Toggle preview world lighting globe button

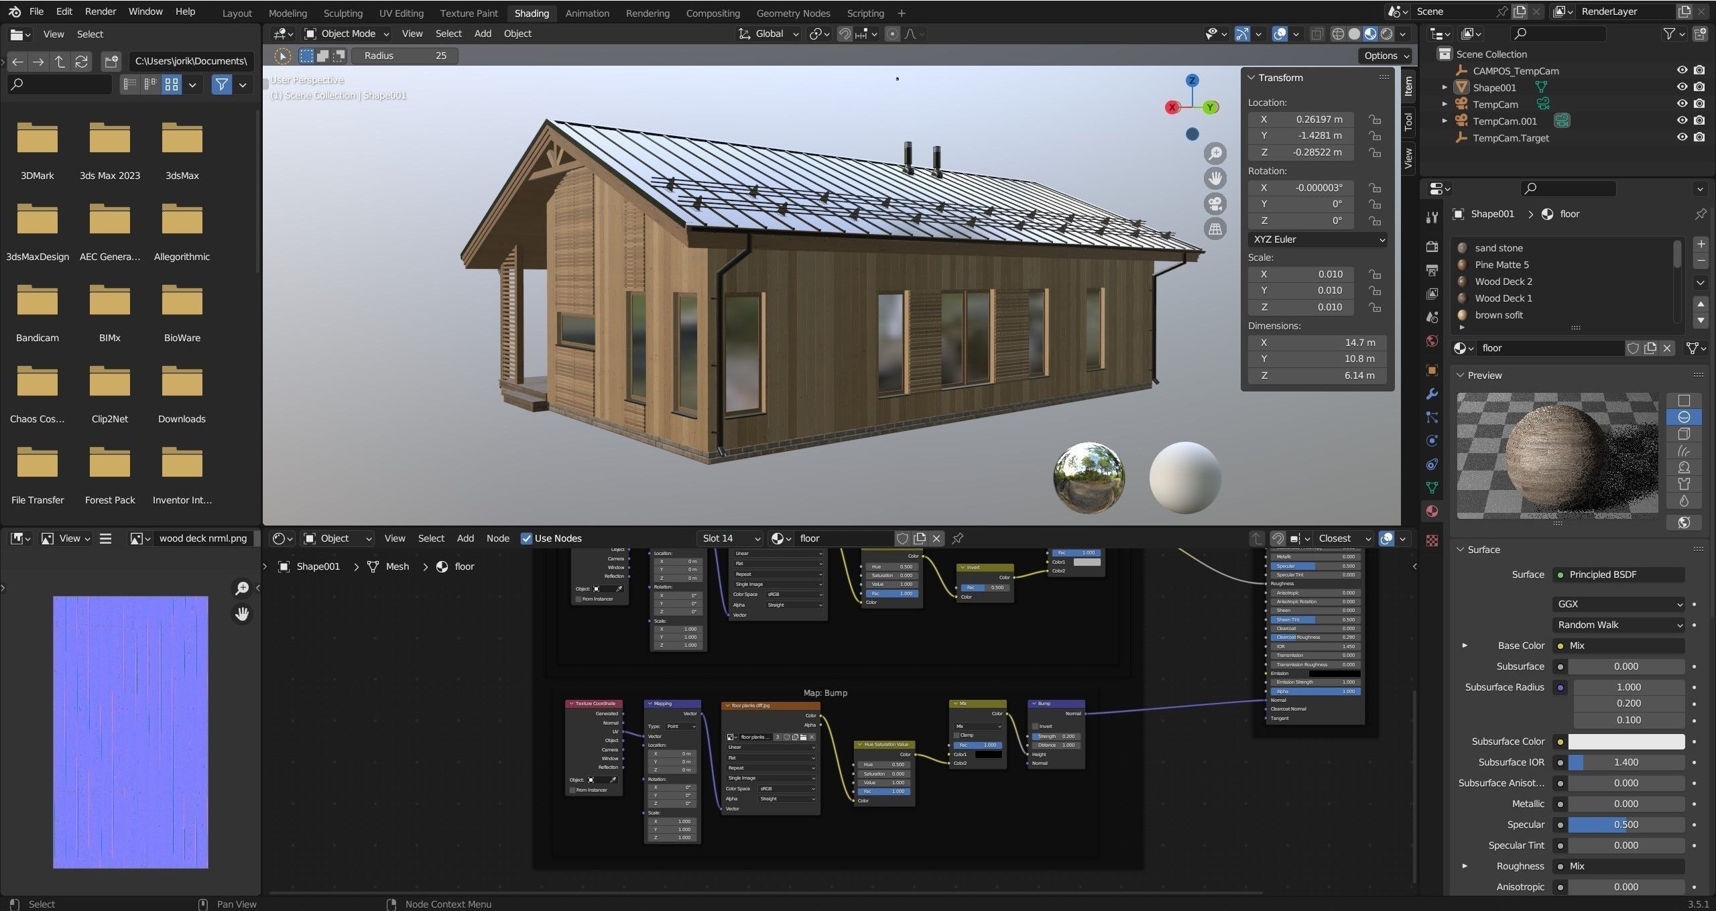(x=1684, y=522)
